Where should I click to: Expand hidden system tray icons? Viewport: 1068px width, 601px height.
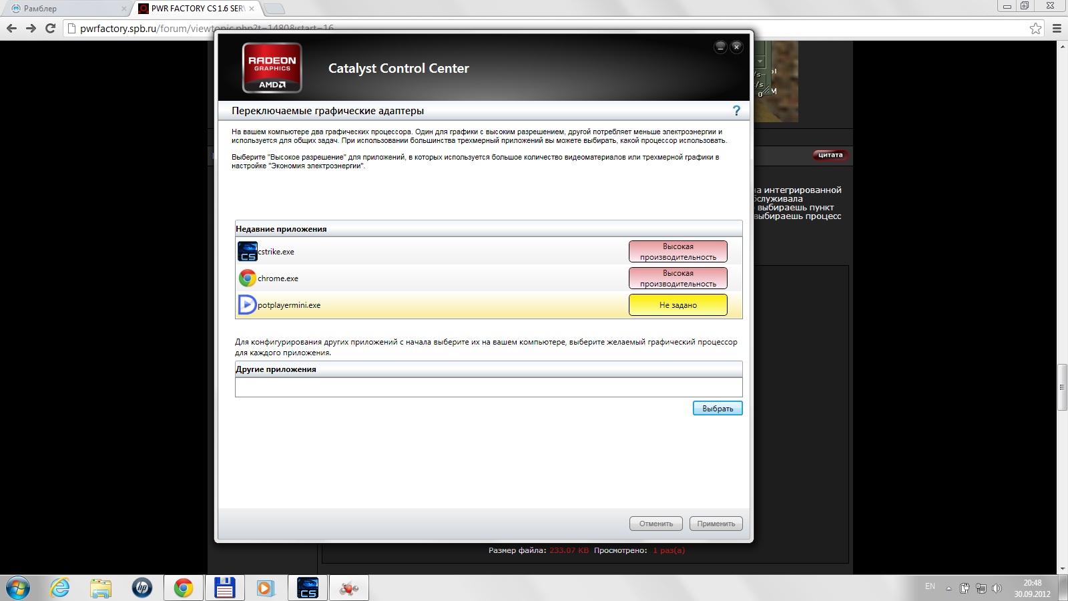click(x=949, y=588)
